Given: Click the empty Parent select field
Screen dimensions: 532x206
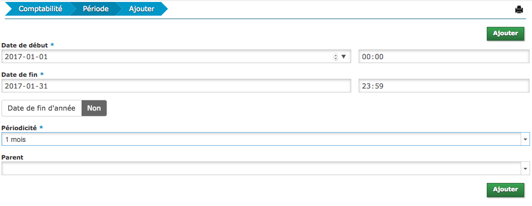Looking at the screenshot, I should [260, 169].
